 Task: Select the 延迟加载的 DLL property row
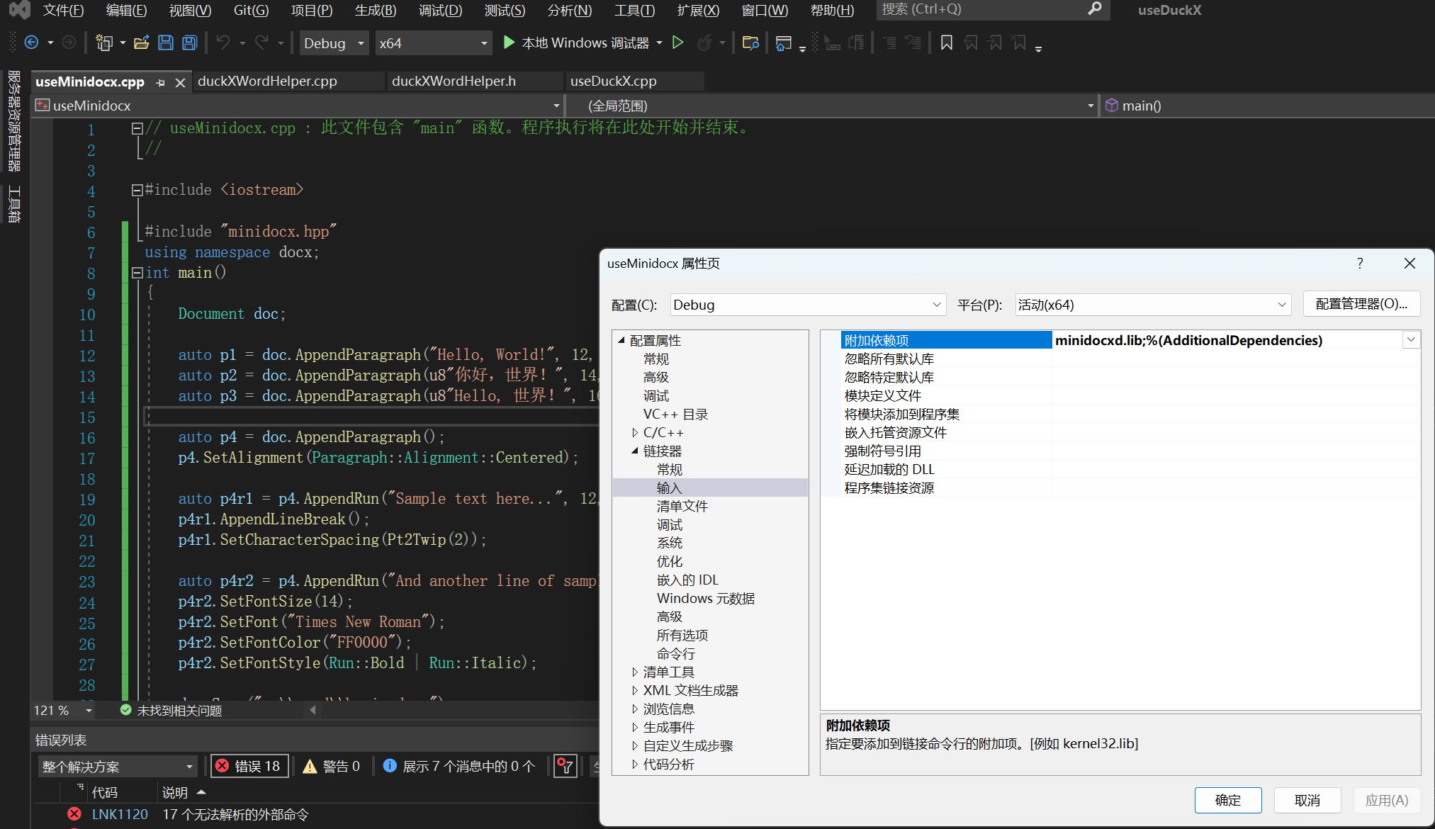pos(1131,469)
